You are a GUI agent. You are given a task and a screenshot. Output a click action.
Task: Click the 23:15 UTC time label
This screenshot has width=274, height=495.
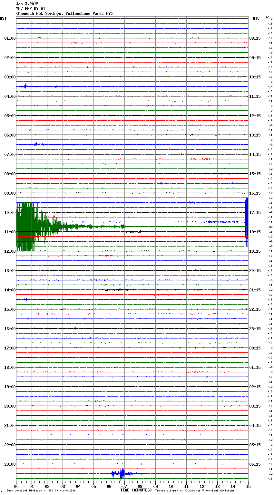[x=255, y=329]
